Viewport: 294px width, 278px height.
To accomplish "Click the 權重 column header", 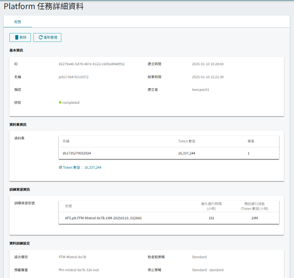I will 251,141.
